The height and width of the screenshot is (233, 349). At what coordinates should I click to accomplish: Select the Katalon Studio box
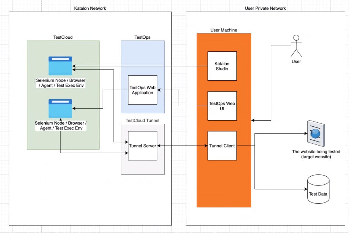coord(222,66)
